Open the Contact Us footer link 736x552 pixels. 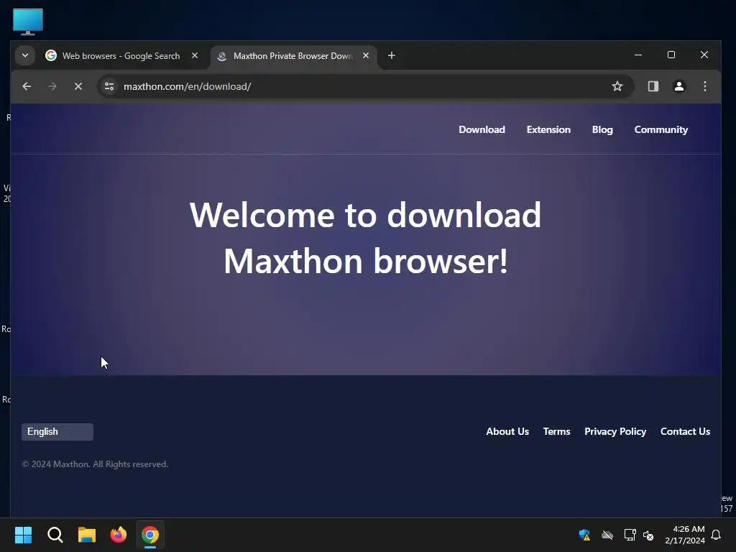[x=685, y=431]
